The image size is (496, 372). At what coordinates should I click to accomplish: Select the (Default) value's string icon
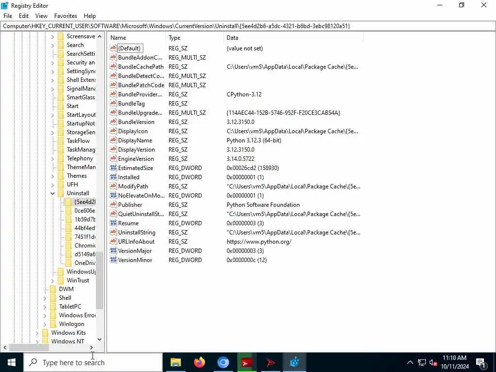point(113,48)
